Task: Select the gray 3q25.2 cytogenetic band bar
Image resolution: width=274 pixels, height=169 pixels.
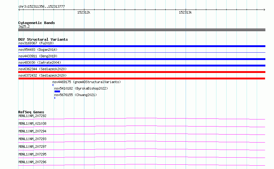Action: 142,30
